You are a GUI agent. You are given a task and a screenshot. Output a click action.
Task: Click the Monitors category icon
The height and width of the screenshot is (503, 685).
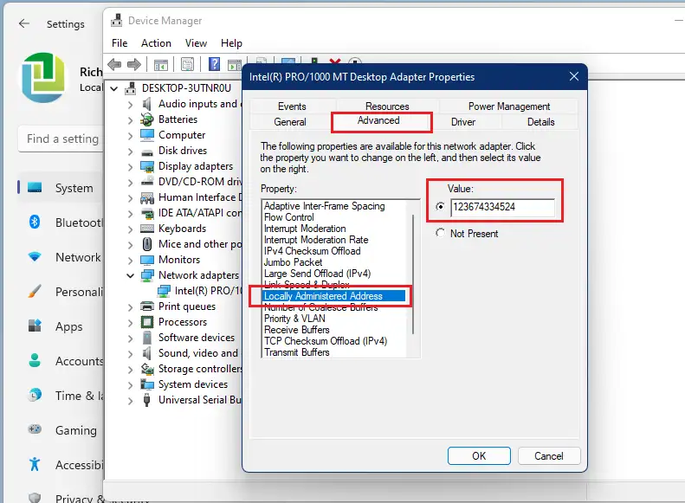[x=147, y=260]
